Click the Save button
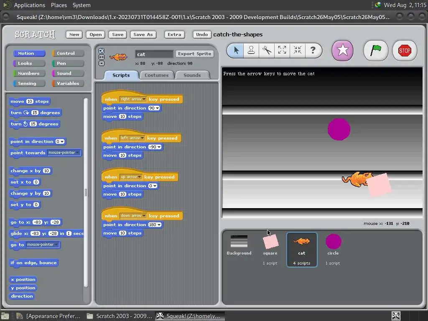 coord(117,34)
